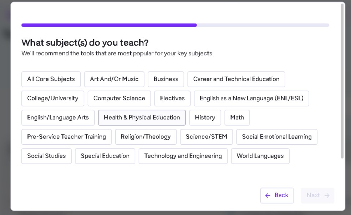The height and width of the screenshot is (215, 351).
Task: Toggle the Religion/Theology option
Action: click(x=146, y=137)
